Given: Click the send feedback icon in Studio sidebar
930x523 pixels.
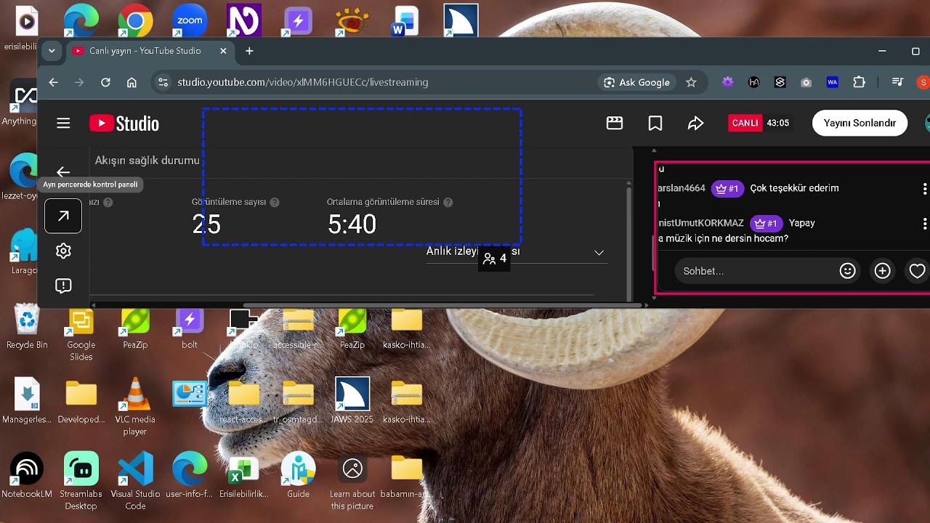Looking at the screenshot, I should point(63,285).
